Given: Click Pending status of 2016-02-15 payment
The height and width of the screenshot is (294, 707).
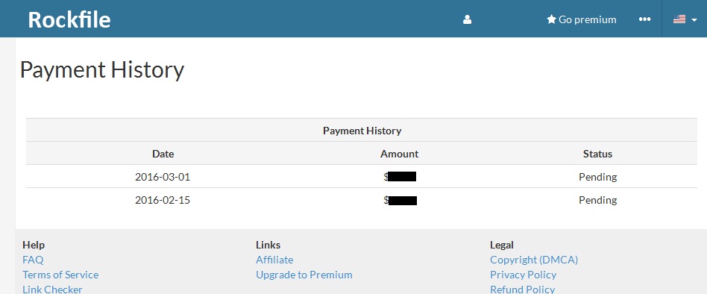Looking at the screenshot, I should coord(597,200).
